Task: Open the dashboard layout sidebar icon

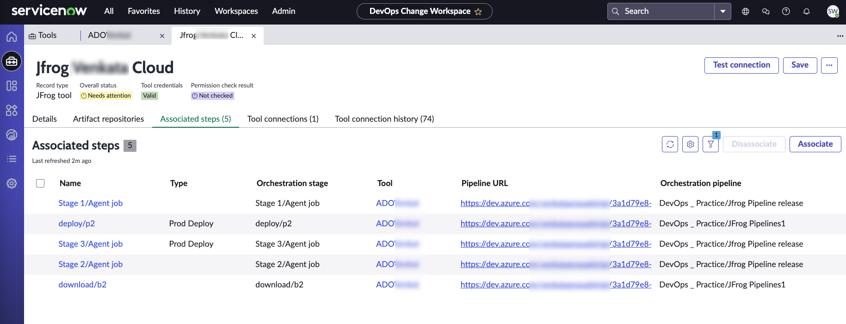Action: tap(12, 86)
